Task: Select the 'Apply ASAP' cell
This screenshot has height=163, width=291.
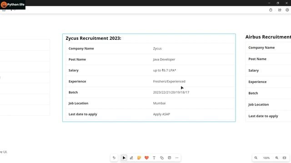Action: (x=161, y=114)
